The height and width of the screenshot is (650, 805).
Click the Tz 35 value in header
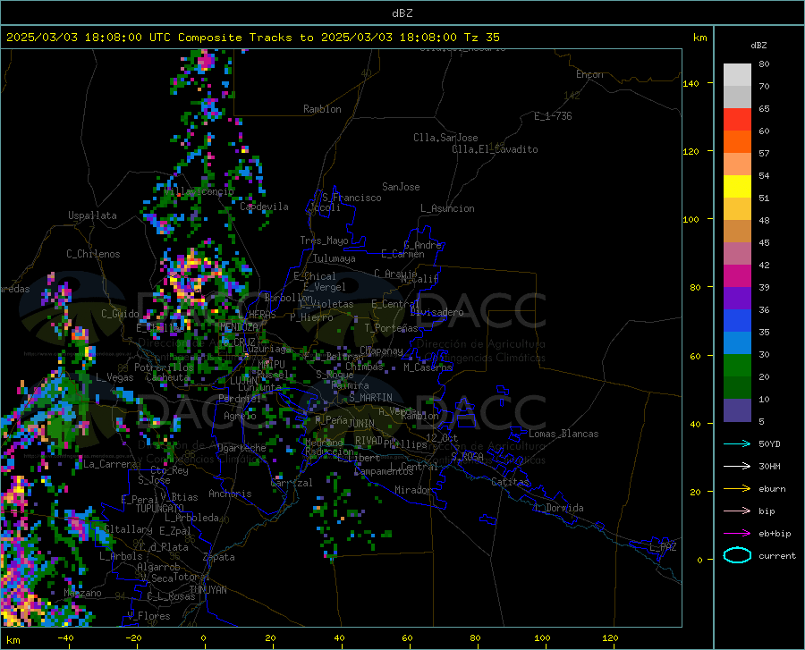pyautogui.click(x=482, y=38)
